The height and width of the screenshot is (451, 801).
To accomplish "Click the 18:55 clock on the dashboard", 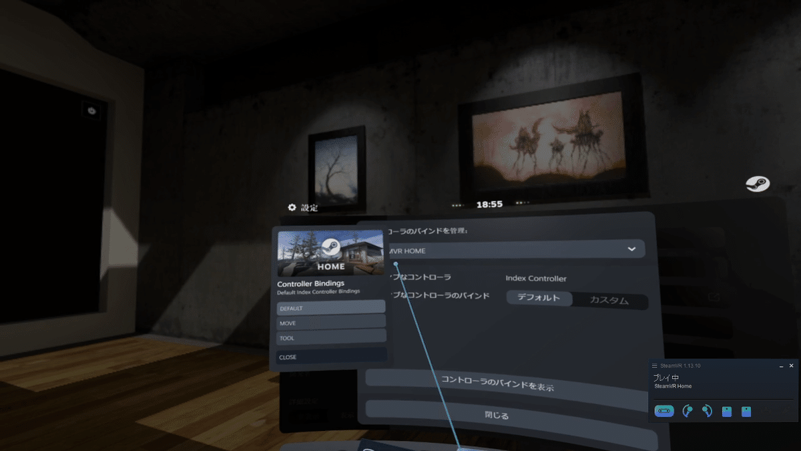I will (489, 204).
